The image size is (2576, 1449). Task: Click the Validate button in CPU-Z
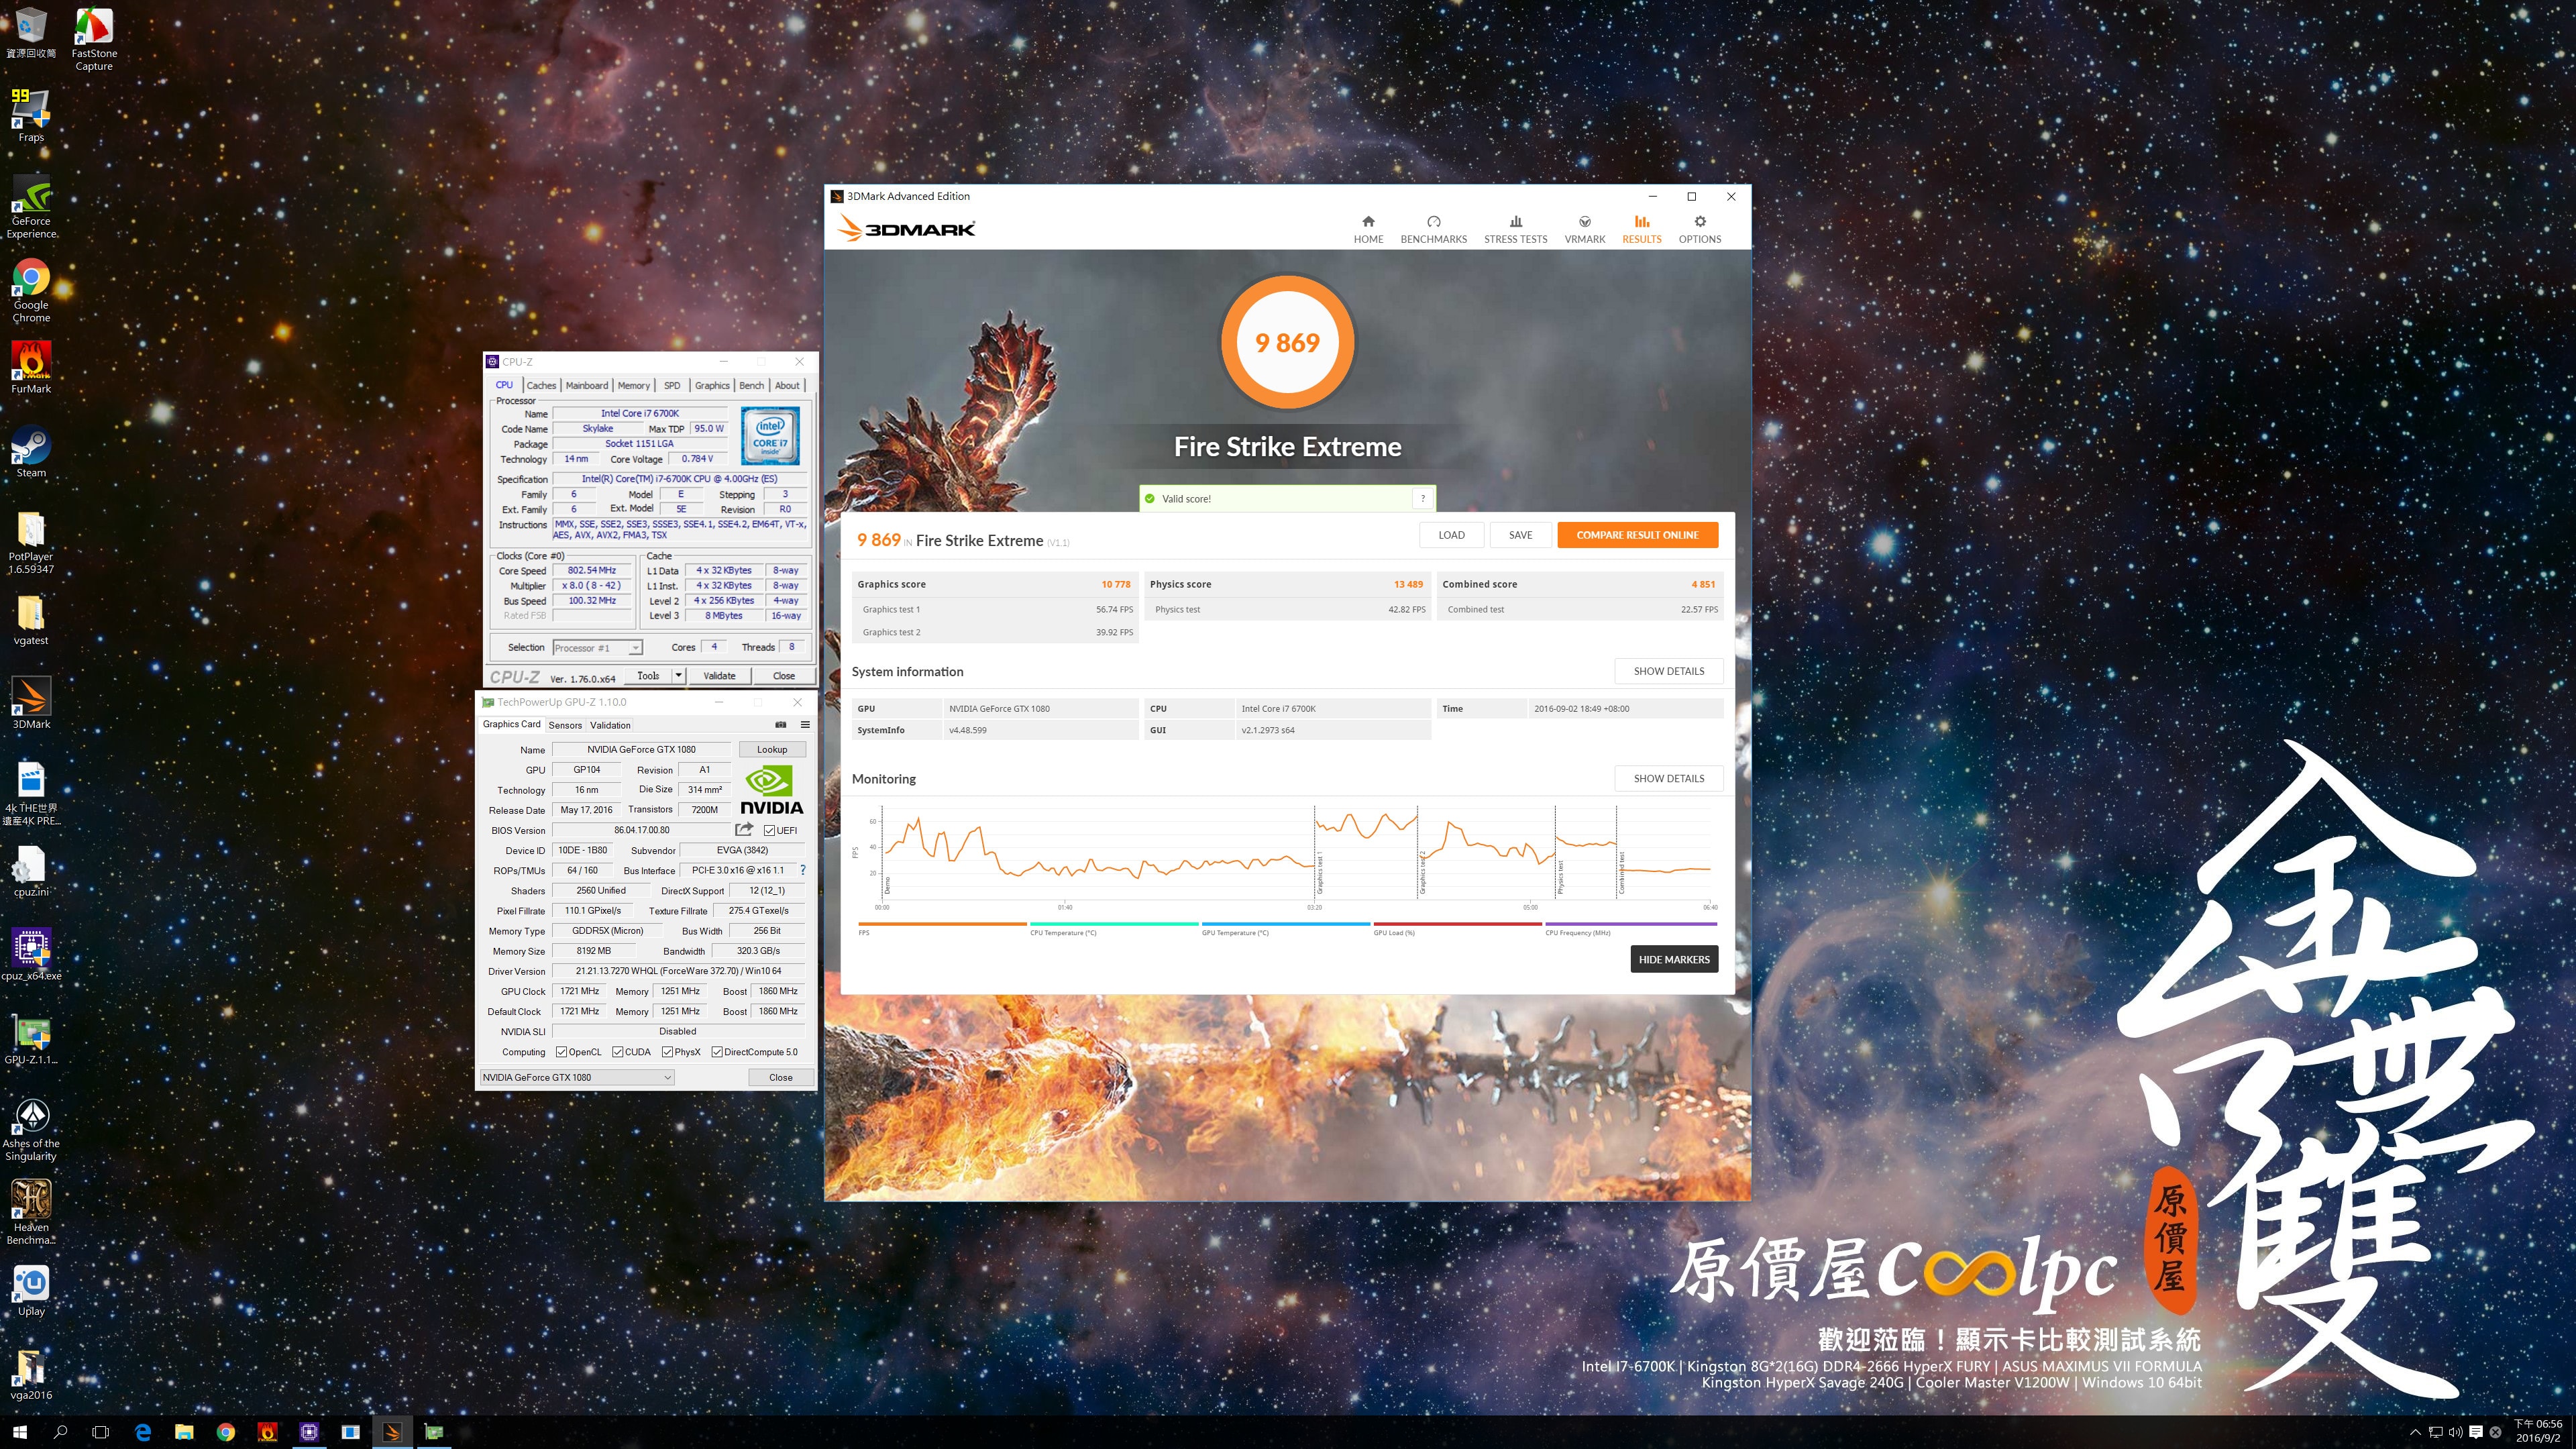click(719, 676)
